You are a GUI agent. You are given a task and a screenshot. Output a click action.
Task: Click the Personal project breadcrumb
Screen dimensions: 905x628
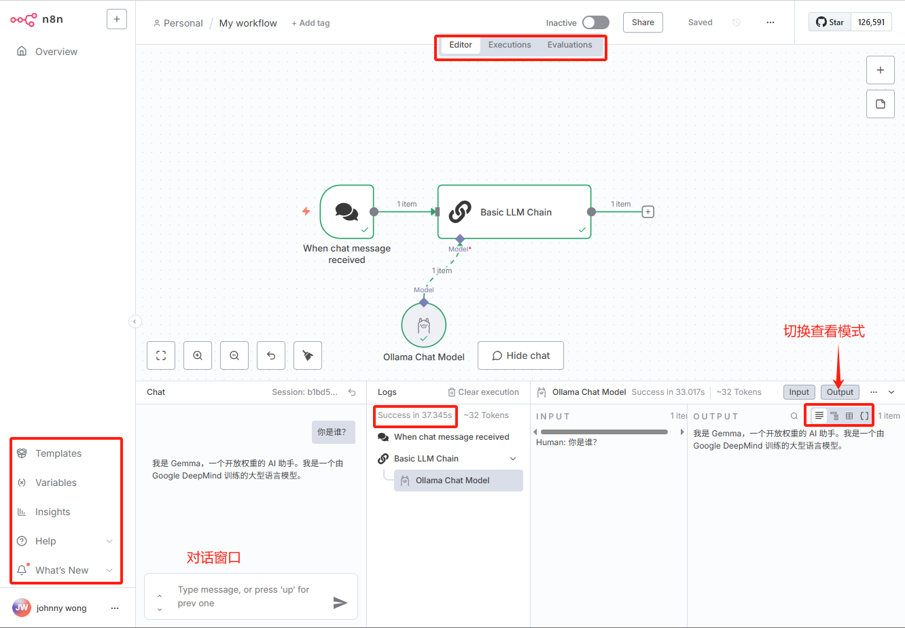(179, 23)
